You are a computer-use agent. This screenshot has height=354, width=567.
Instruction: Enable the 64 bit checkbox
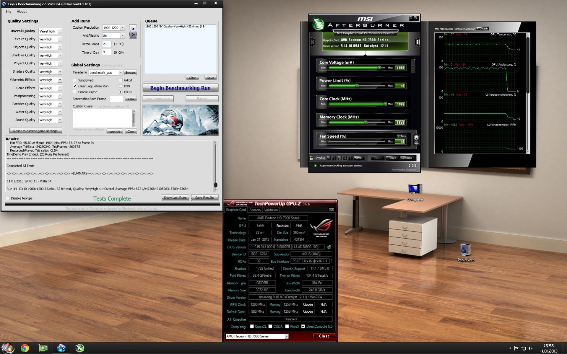121,80
